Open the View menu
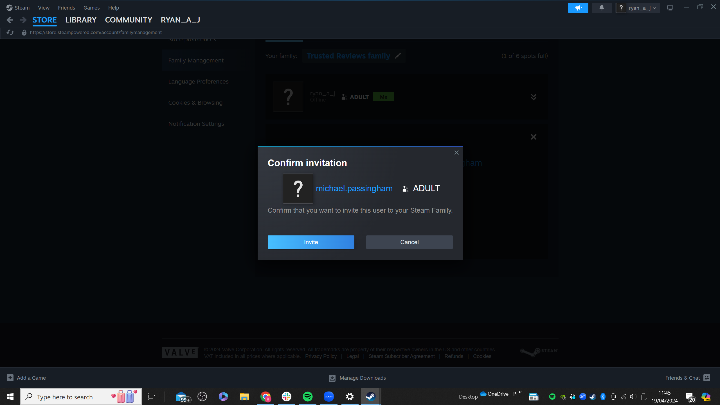This screenshot has height=405, width=720. pyautogui.click(x=44, y=8)
